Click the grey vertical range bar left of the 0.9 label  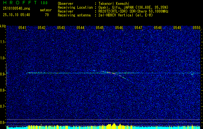coord(6,74)
